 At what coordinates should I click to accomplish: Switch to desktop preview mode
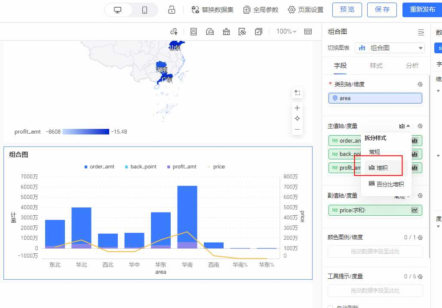pos(117,10)
